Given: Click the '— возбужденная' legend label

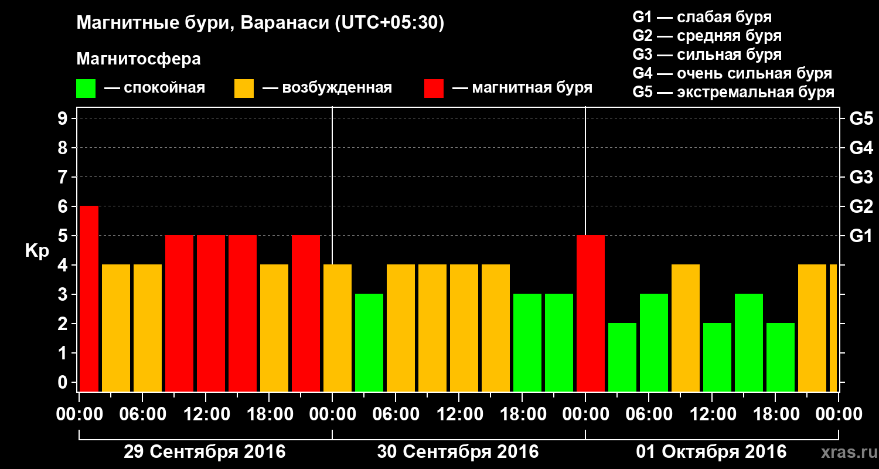Looking at the screenshot, I should pos(327,89).
